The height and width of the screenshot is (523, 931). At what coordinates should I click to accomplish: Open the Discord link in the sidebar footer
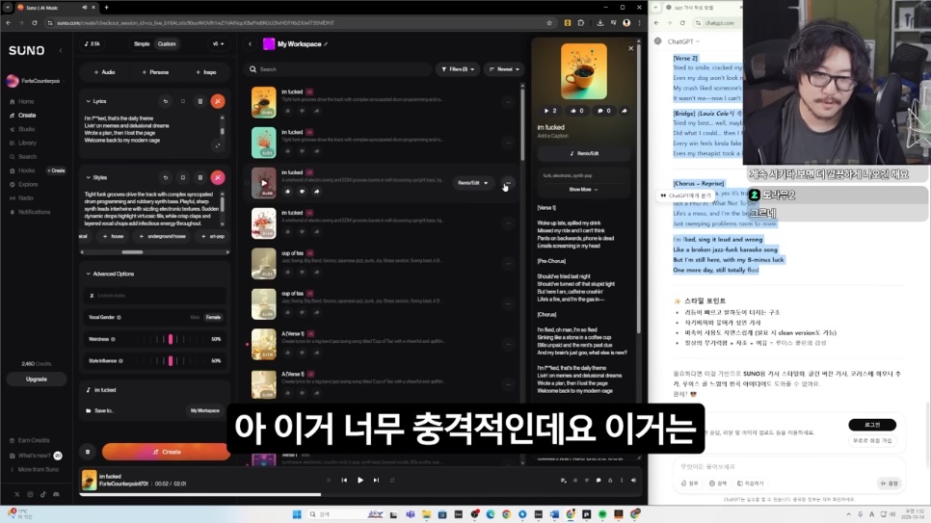[56, 494]
